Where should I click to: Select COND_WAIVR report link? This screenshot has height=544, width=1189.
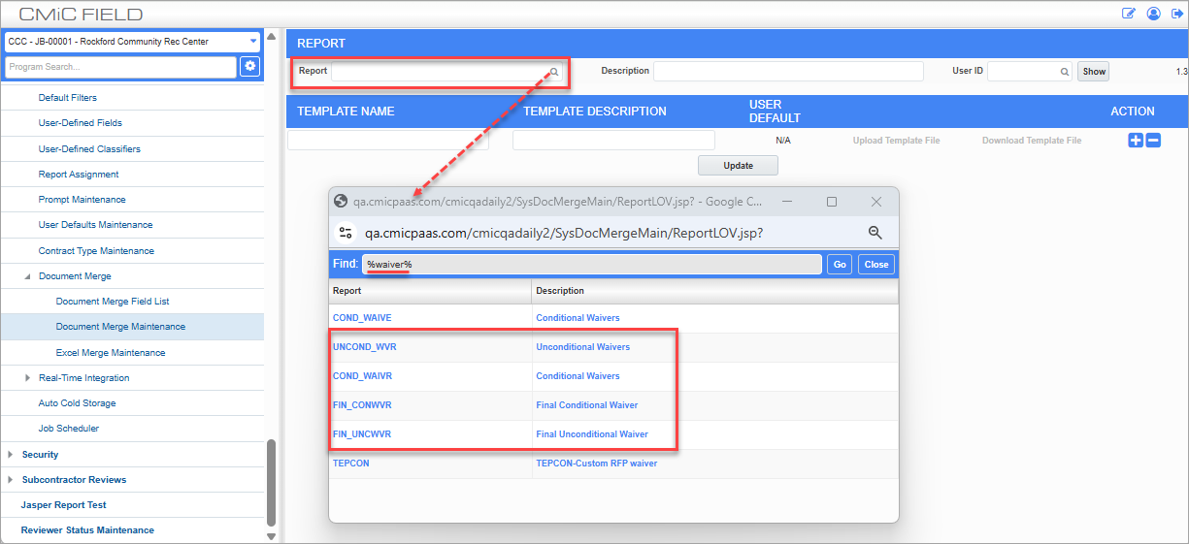pos(362,376)
